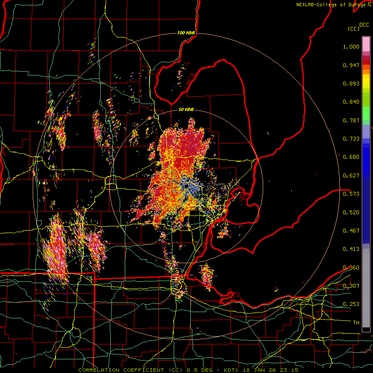Click the 0.467 scale value

coord(351,231)
